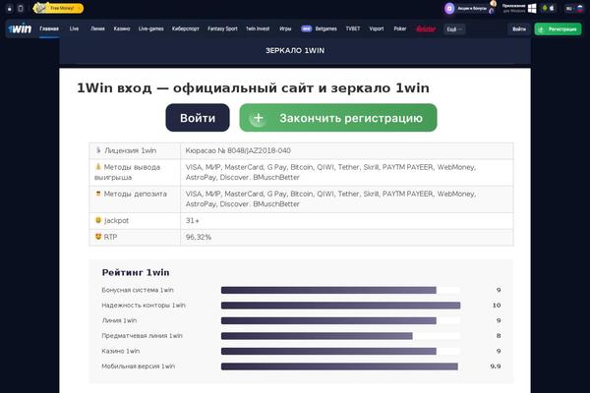The height and width of the screenshot is (393, 590).
Task: Click the emoji icon beside RTP
Action: 98,237
